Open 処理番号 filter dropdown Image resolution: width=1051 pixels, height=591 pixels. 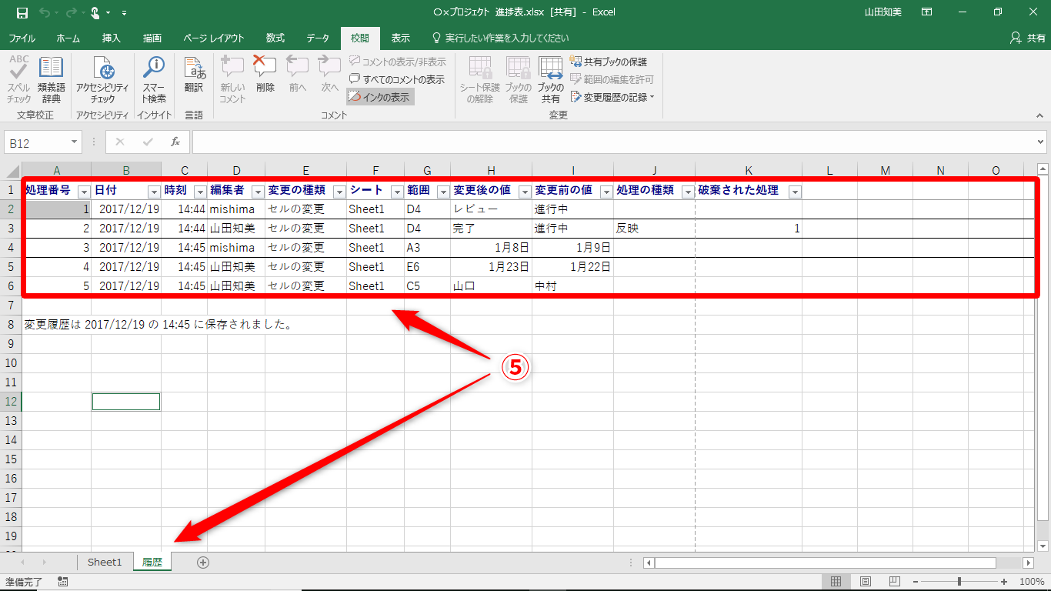[x=84, y=192]
